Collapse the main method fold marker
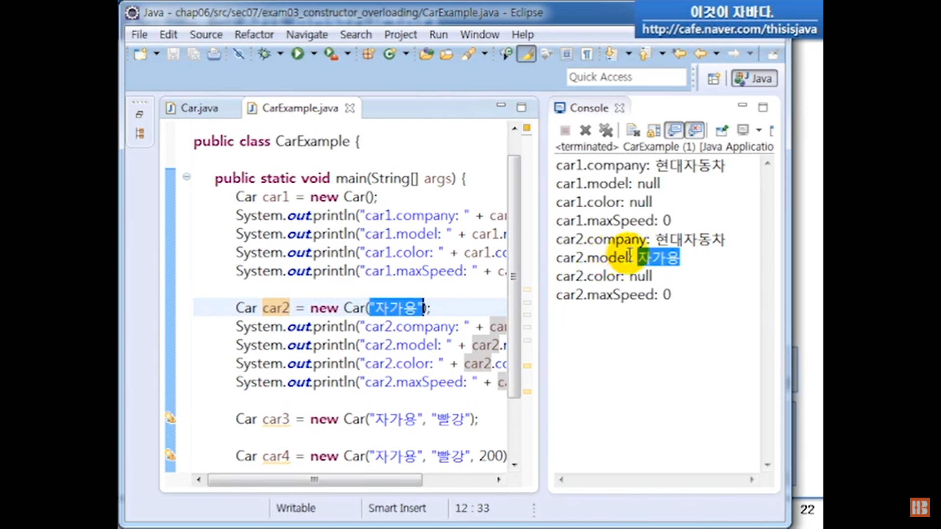Image resolution: width=941 pixels, height=529 pixels. point(186,177)
